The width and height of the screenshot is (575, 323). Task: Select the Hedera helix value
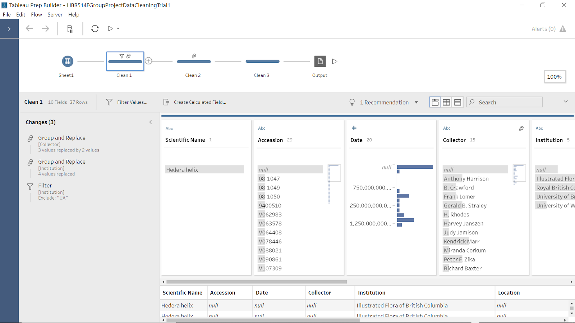click(x=204, y=169)
